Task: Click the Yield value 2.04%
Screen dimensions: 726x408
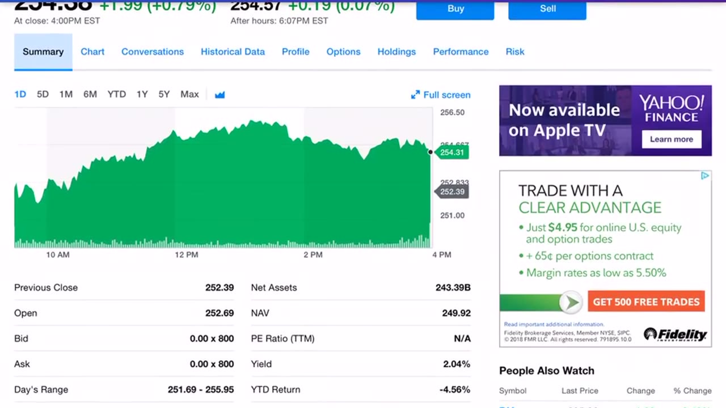Action: pyautogui.click(x=457, y=364)
